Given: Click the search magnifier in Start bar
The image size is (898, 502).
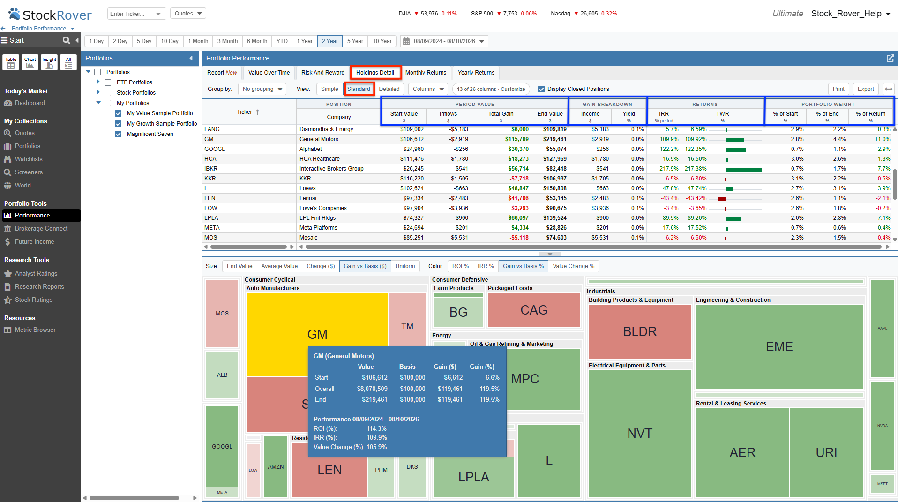Looking at the screenshot, I should [x=67, y=40].
